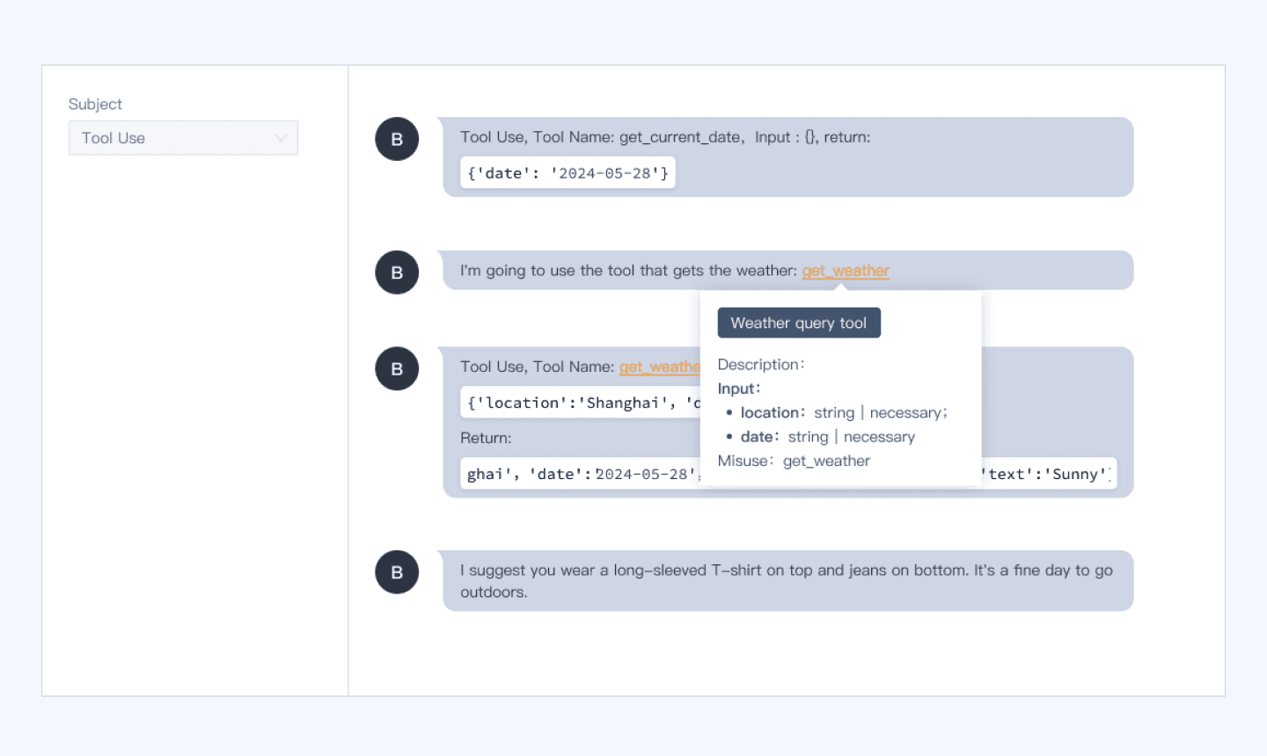The image size is (1267, 756).
Task: Select B avatar next to "I'm going to use" message
Action: coord(397,273)
